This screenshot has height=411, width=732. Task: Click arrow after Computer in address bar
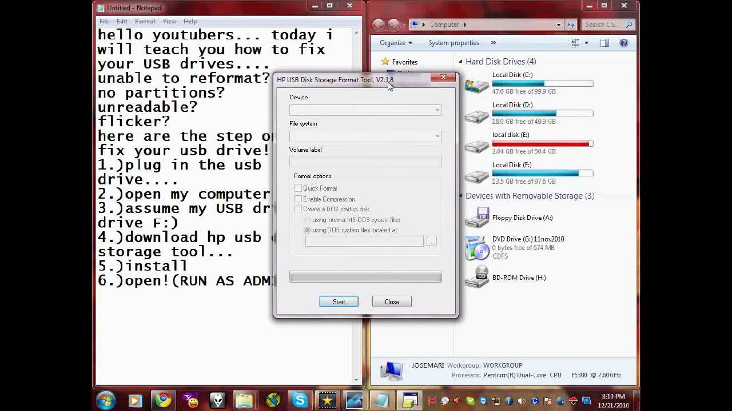465,25
